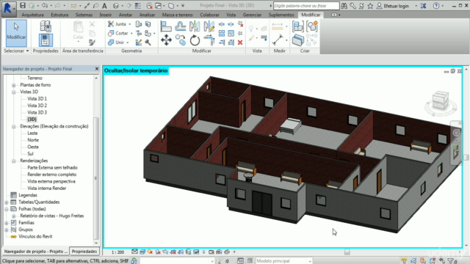Click the 1 : 200 view scale
Viewport: 470px width, 264px height.
tap(117, 252)
